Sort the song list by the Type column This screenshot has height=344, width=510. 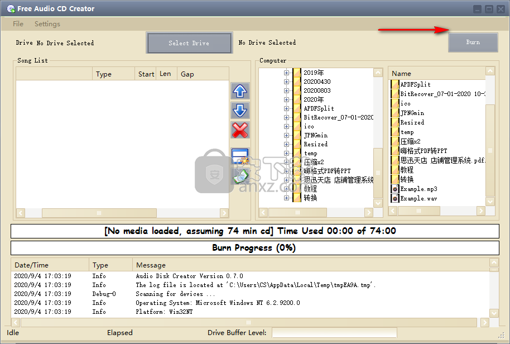coord(113,74)
